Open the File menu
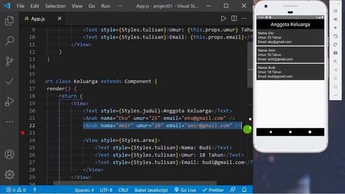 (x=20, y=6)
